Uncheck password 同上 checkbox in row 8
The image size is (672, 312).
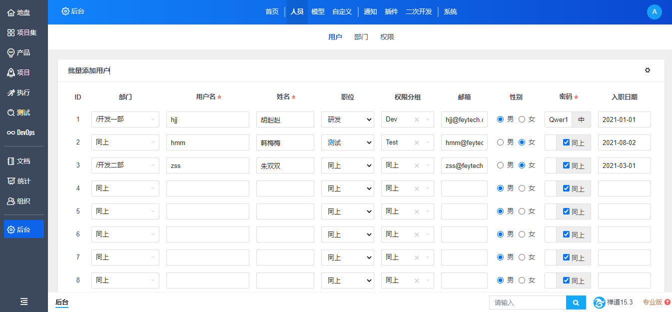coord(566,280)
